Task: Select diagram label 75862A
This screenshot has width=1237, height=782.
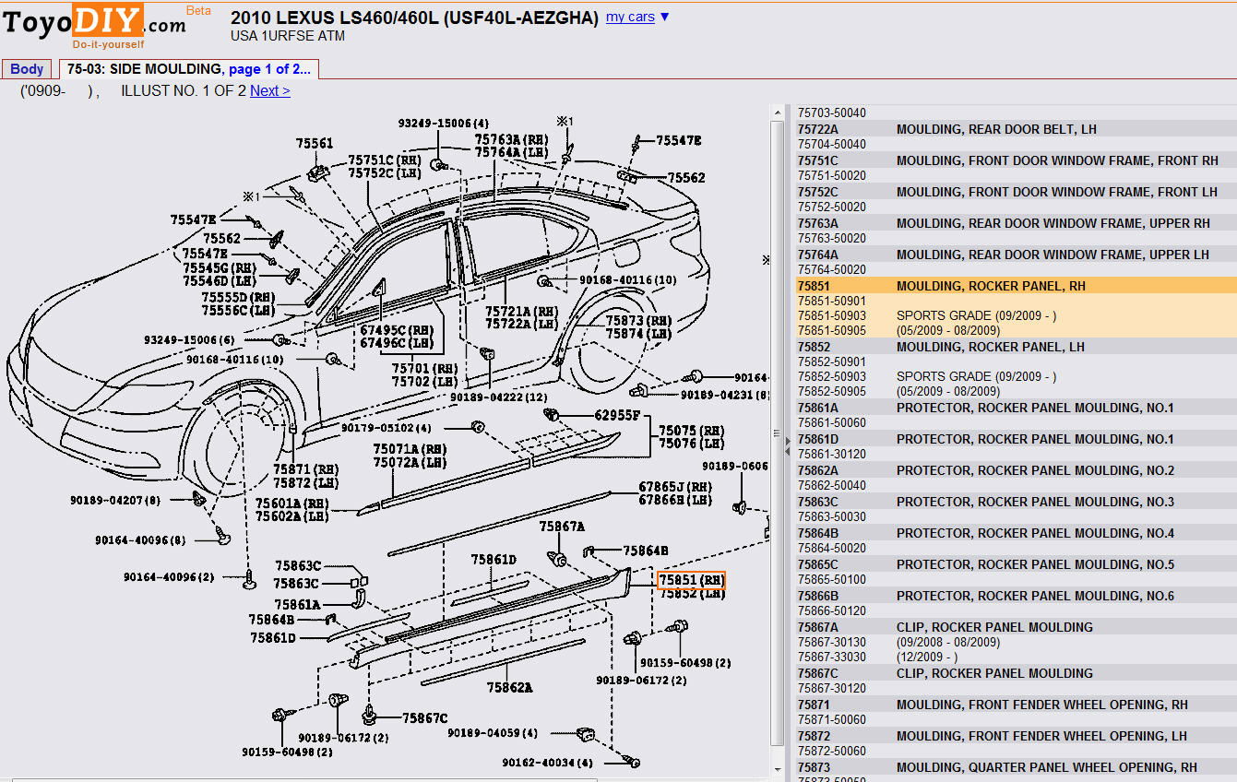Action: click(x=510, y=687)
